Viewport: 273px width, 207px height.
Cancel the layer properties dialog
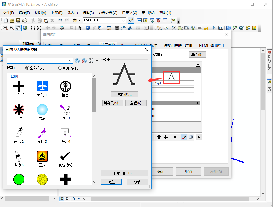[189, 171]
